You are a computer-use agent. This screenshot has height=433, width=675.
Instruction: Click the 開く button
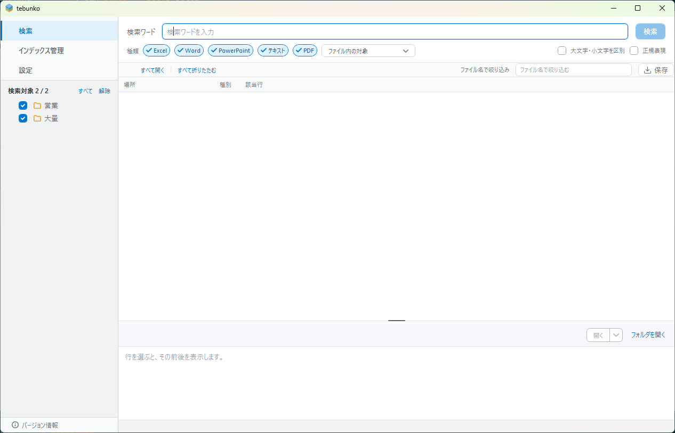point(598,335)
